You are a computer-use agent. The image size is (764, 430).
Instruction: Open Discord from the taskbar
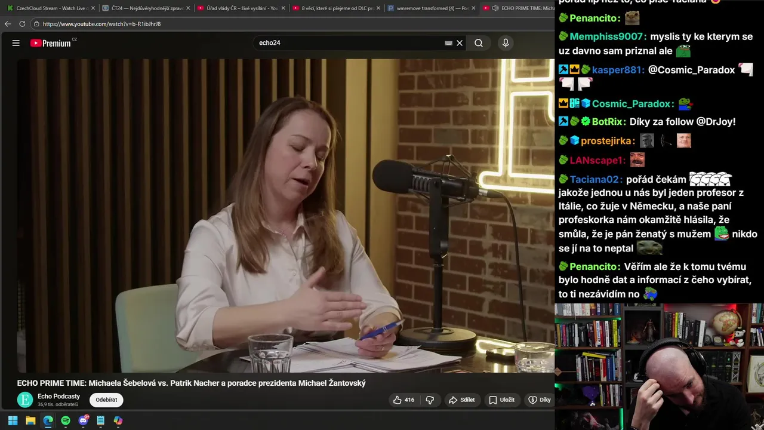pyautogui.click(x=83, y=420)
